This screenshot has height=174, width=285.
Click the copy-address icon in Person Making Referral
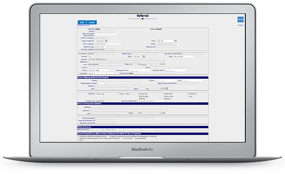coord(167,89)
